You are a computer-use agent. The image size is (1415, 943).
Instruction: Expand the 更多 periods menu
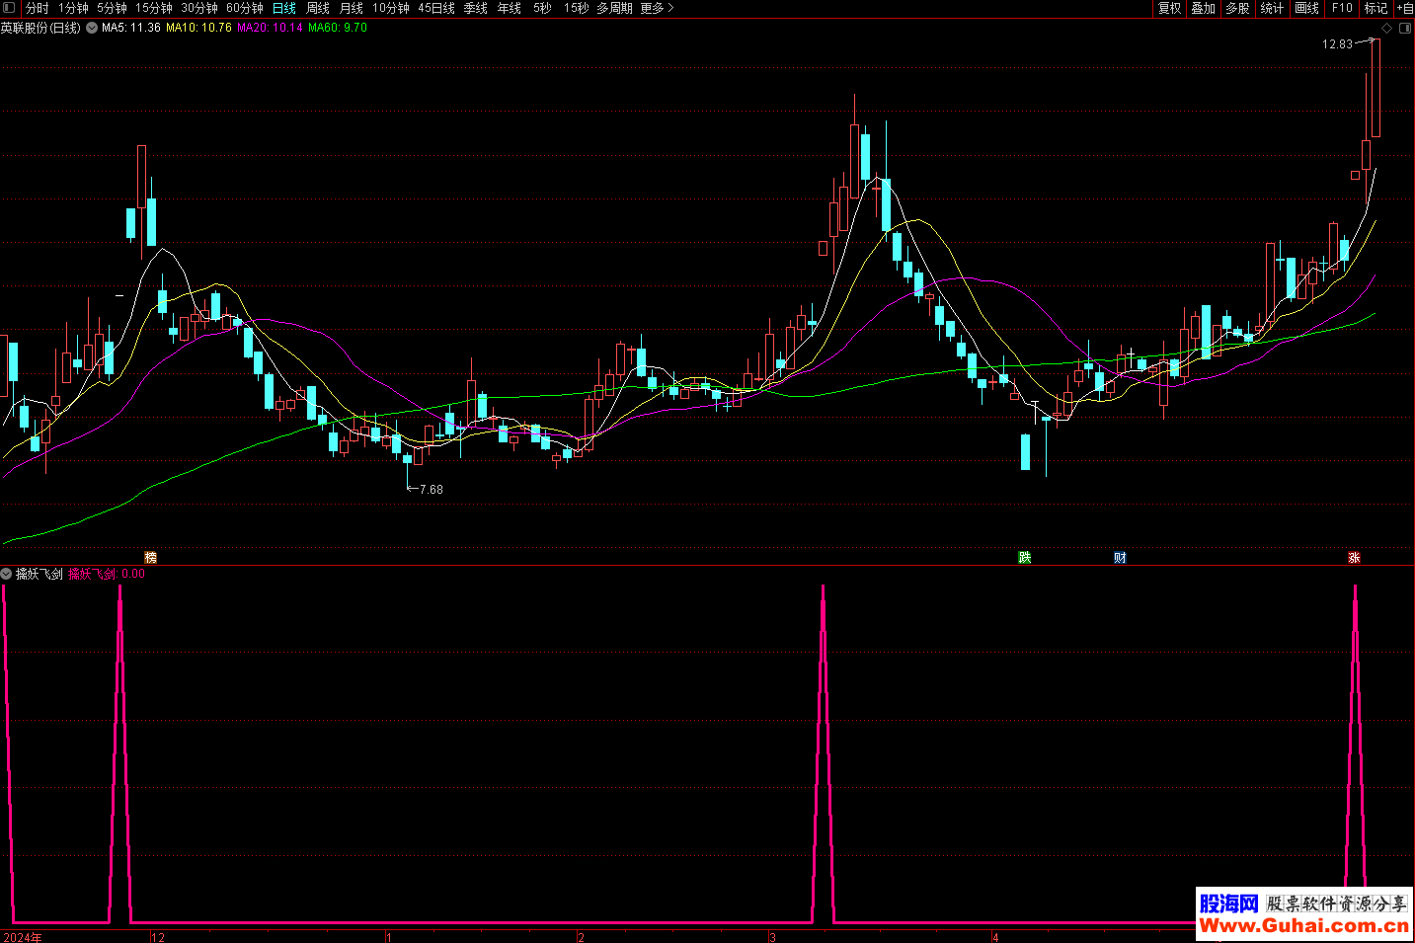tap(657, 8)
